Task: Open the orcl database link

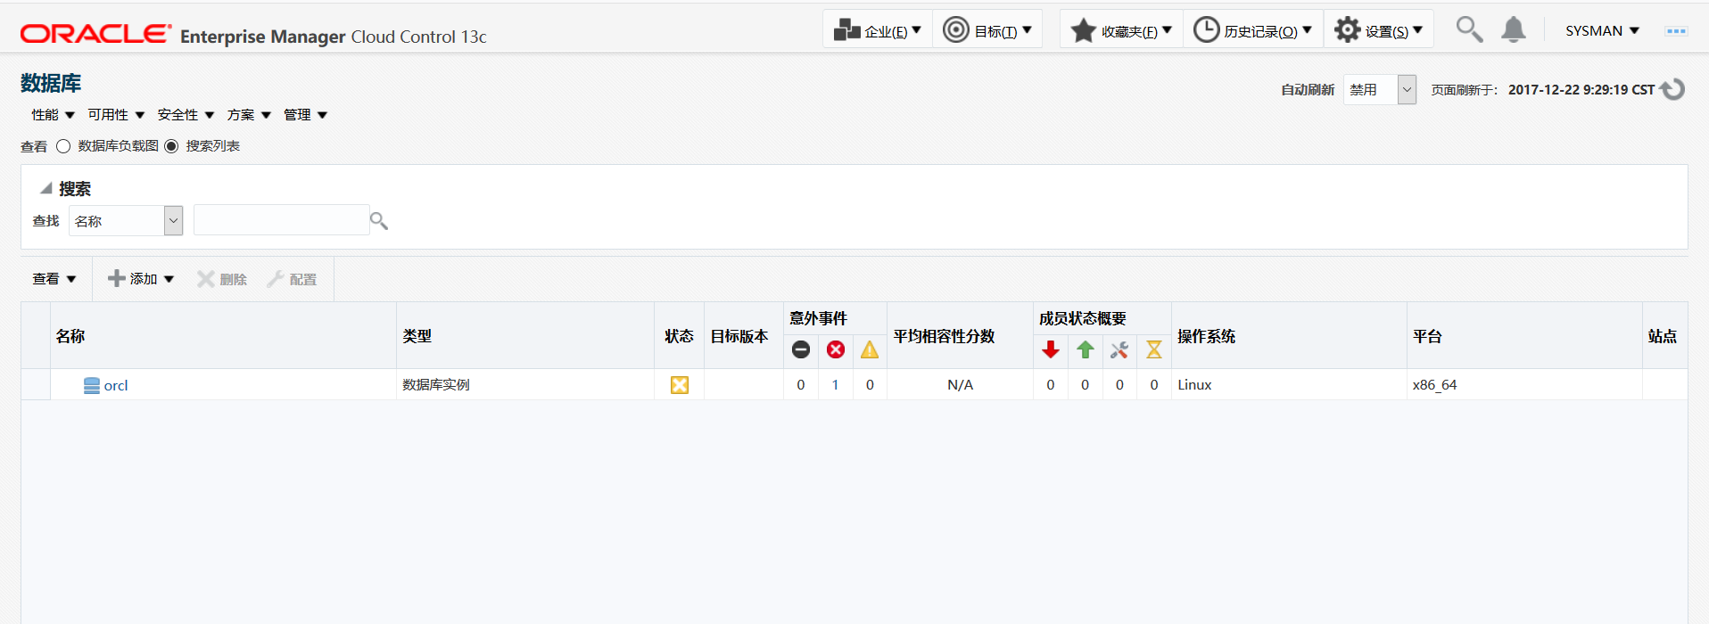Action: (116, 385)
